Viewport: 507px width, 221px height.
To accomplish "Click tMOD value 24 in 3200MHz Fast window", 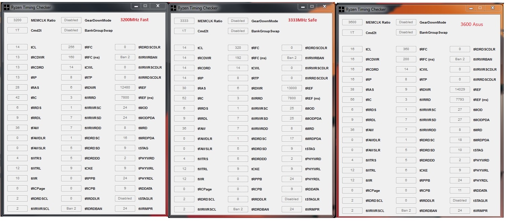I will pyautogui.click(x=125, y=108).
